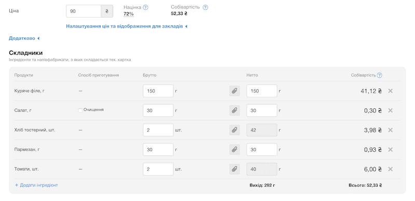Enable the Очищення checkbox for Салат
Viewport: 415px width, 201px height.
[80, 110]
